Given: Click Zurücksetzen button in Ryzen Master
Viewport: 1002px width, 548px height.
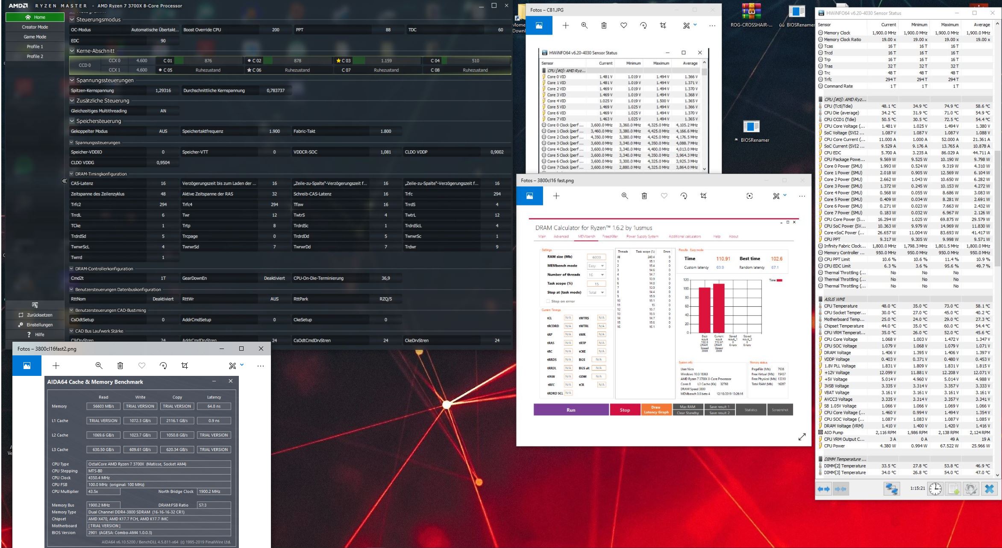Looking at the screenshot, I should [x=36, y=315].
